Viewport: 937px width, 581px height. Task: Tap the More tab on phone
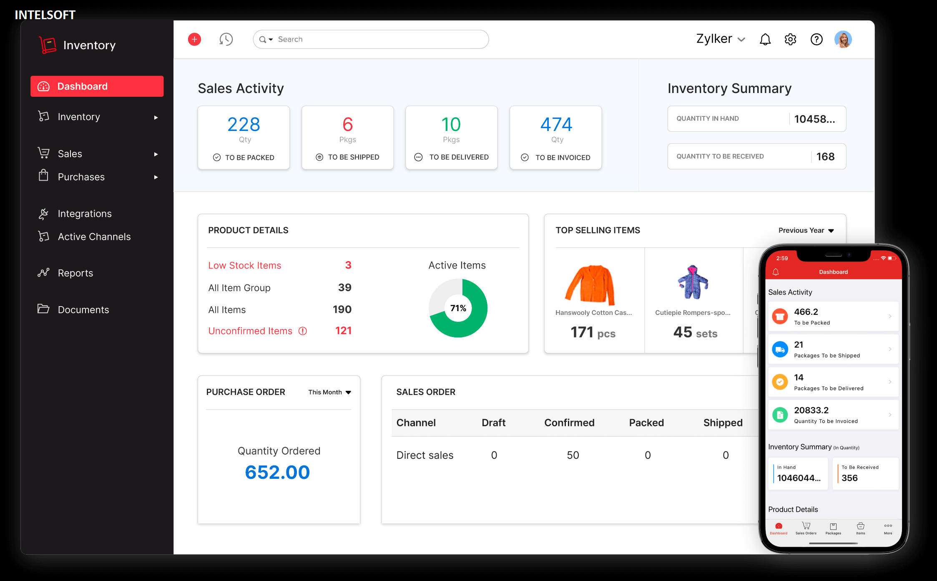(x=888, y=528)
